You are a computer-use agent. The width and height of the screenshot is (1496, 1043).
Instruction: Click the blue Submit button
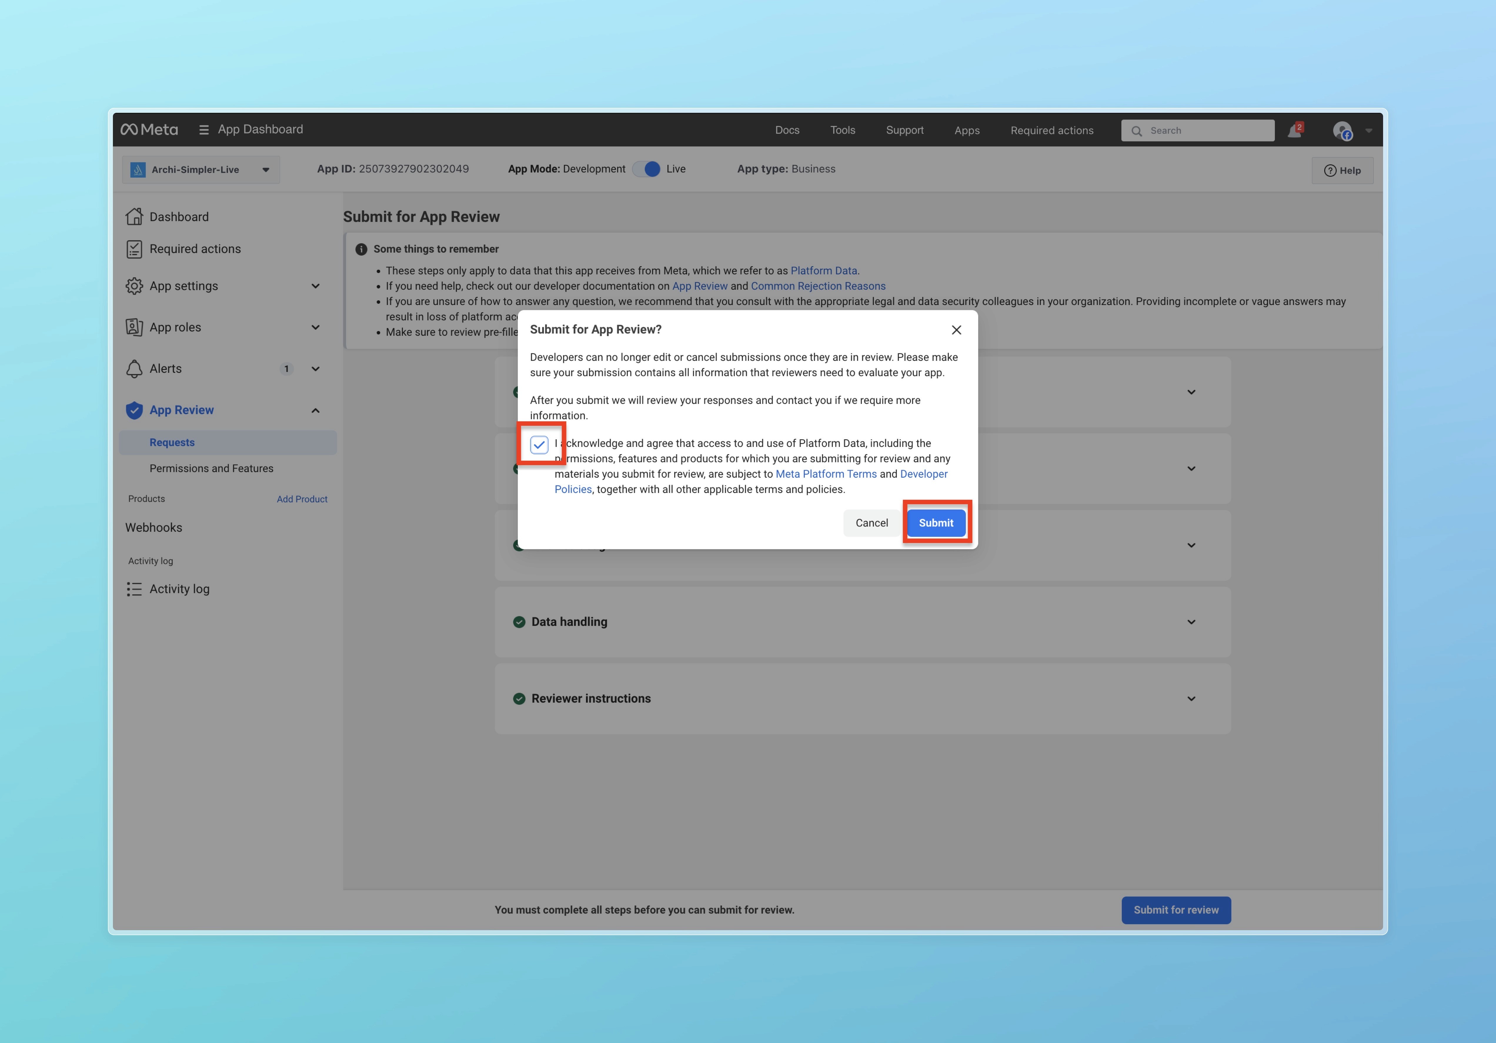(936, 523)
